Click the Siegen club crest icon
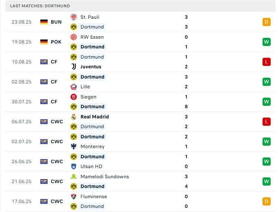278x212 pixels. [x=74, y=97]
